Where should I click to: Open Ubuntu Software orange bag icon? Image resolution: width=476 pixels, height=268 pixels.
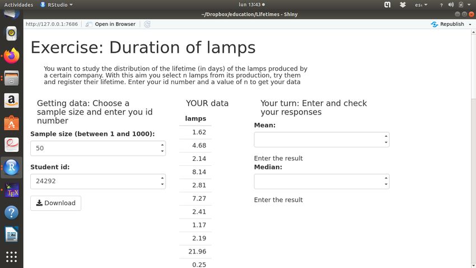pyautogui.click(x=12, y=123)
